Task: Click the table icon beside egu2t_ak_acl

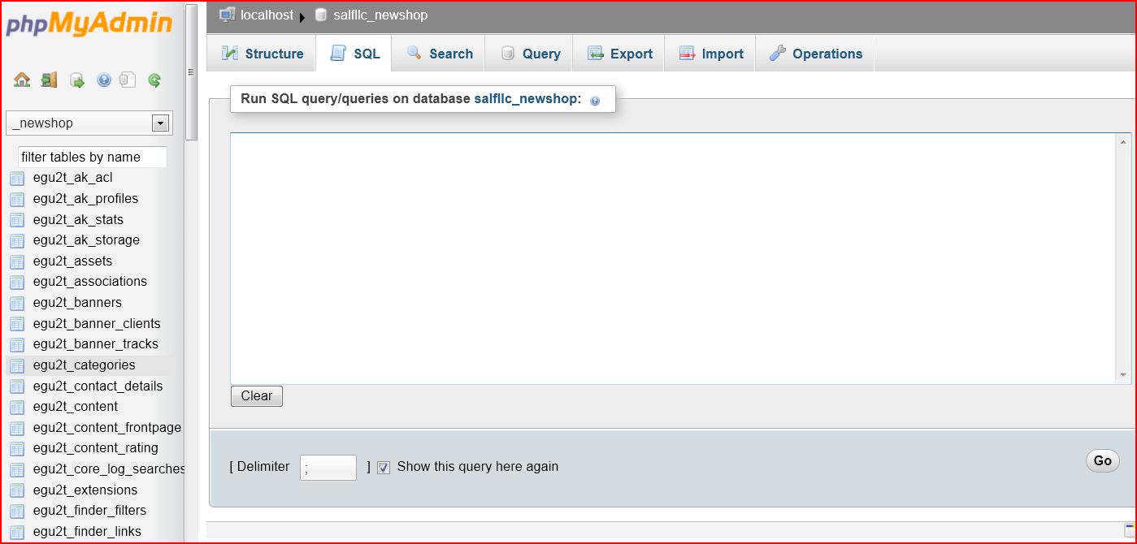Action: click(x=17, y=178)
